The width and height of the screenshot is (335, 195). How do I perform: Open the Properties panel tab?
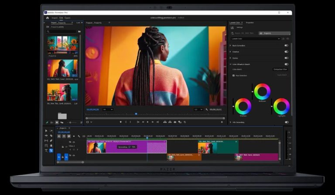(x=250, y=23)
